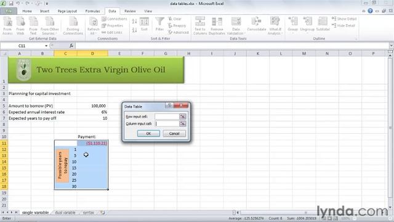The height and width of the screenshot is (222, 394).
Task: Click Show Detail in Outline group
Action: (x=344, y=19)
